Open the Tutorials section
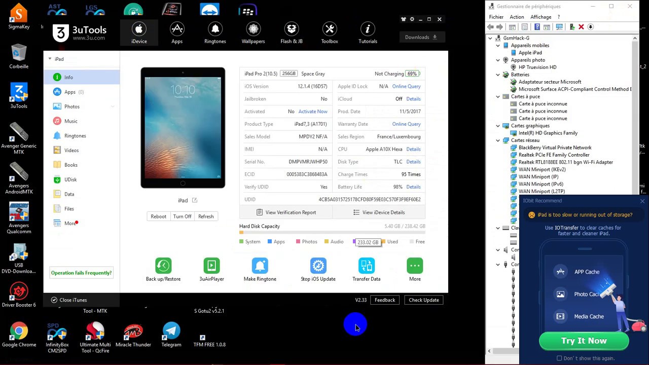649x365 pixels. [x=368, y=33]
